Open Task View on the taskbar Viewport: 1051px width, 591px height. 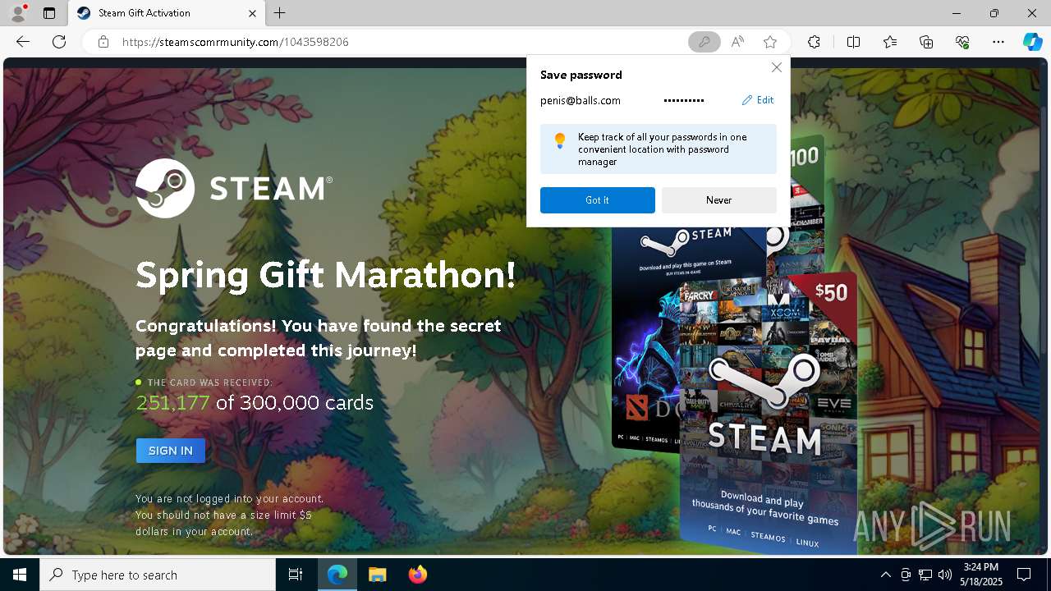coord(296,575)
